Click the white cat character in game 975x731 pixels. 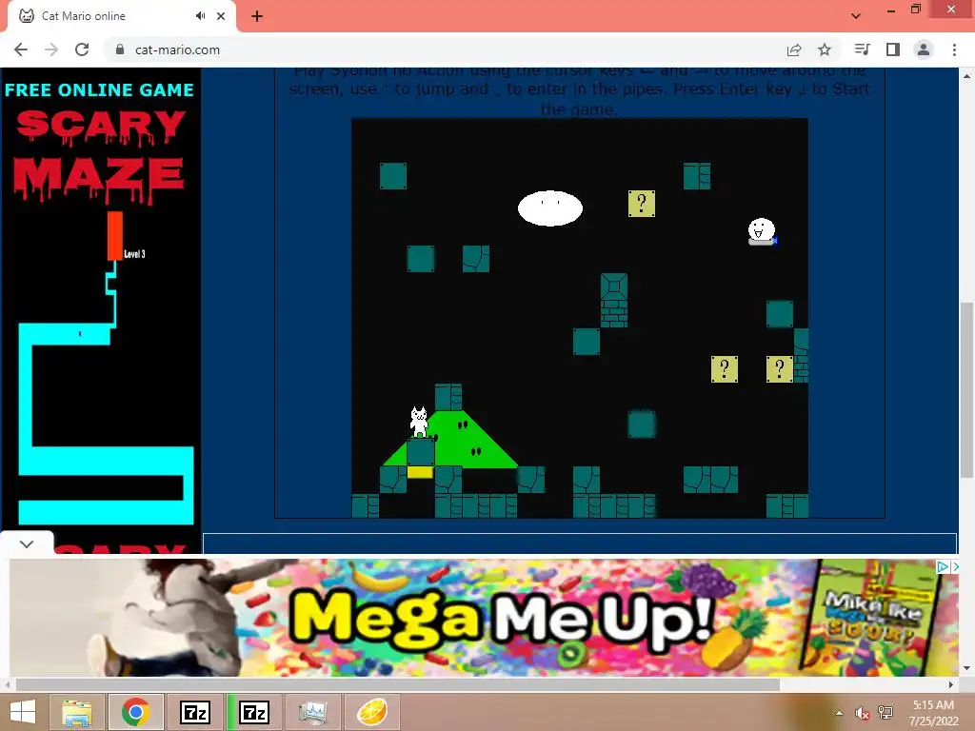tap(419, 422)
